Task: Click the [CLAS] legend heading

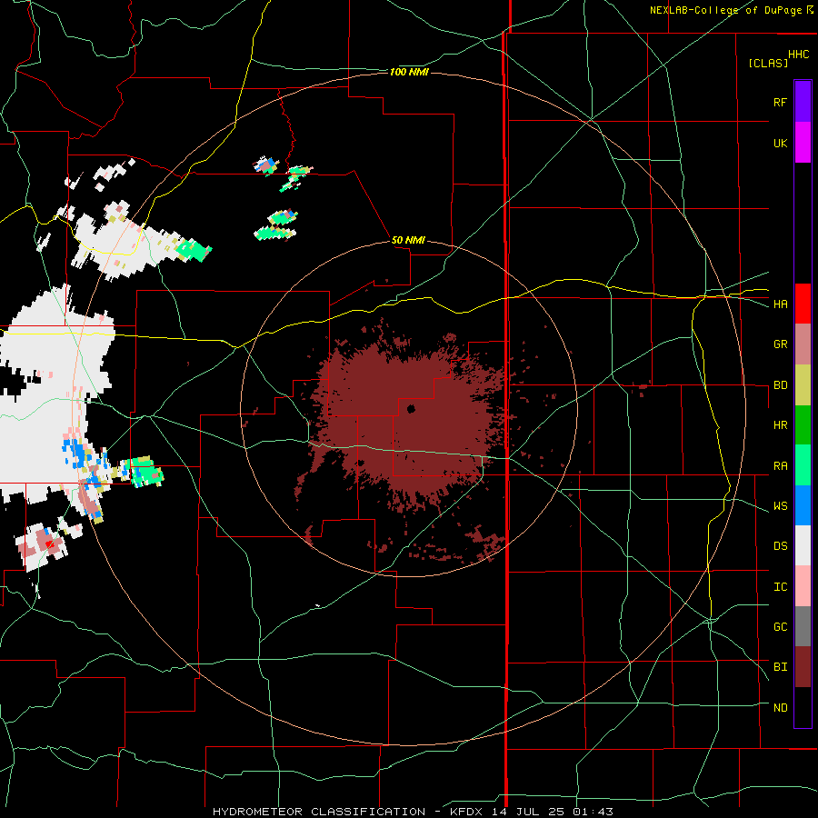Action: (768, 63)
